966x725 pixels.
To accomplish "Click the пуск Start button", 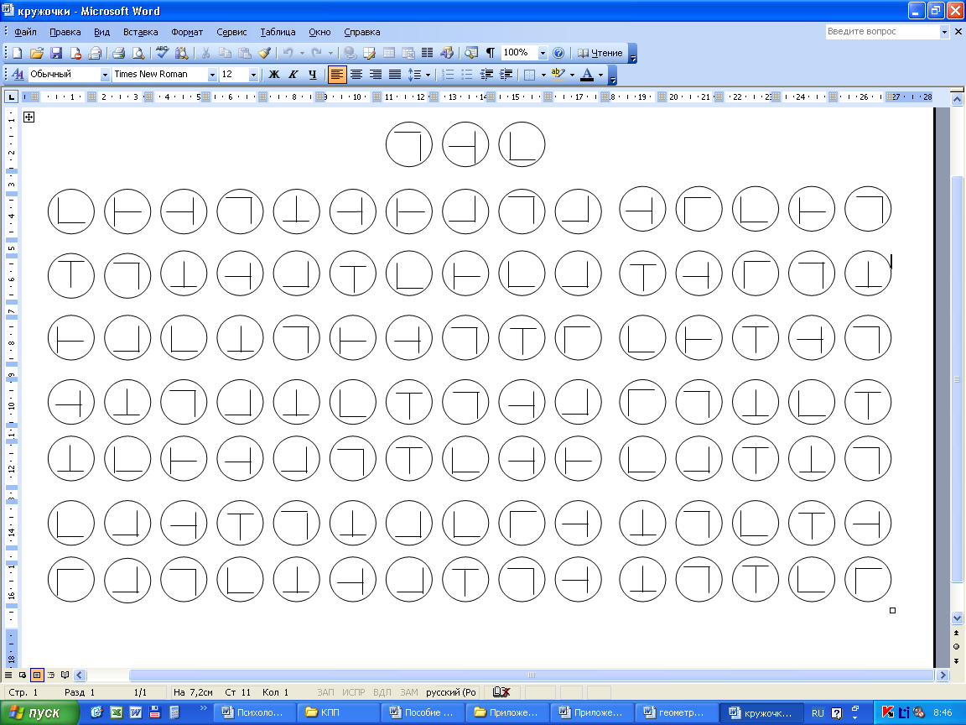I will pyautogui.click(x=39, y=712).
